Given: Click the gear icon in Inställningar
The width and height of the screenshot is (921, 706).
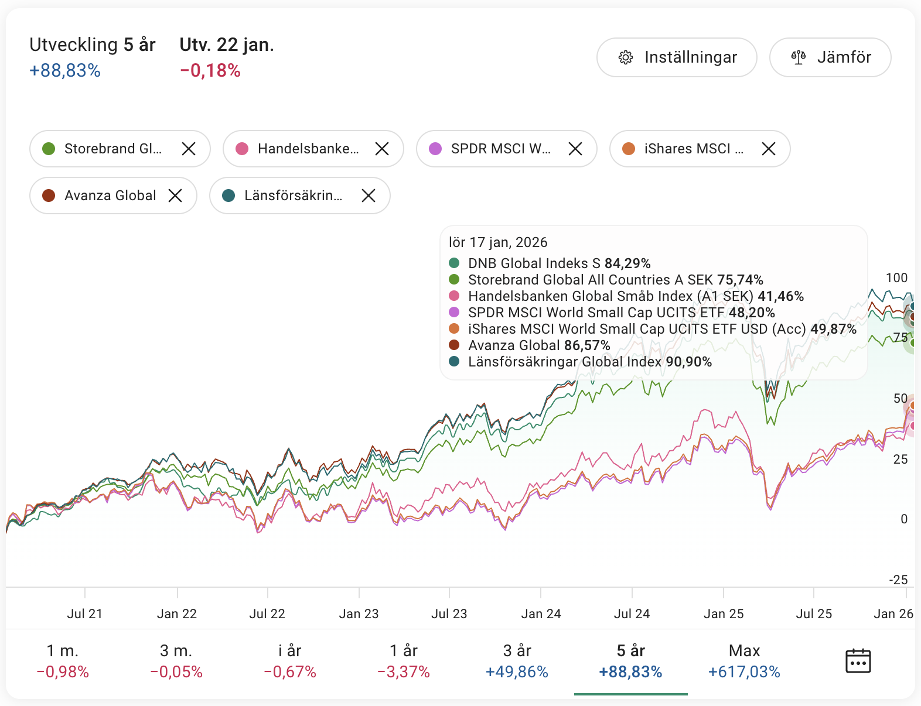Looking at the screenshot, I should [626, 57].
